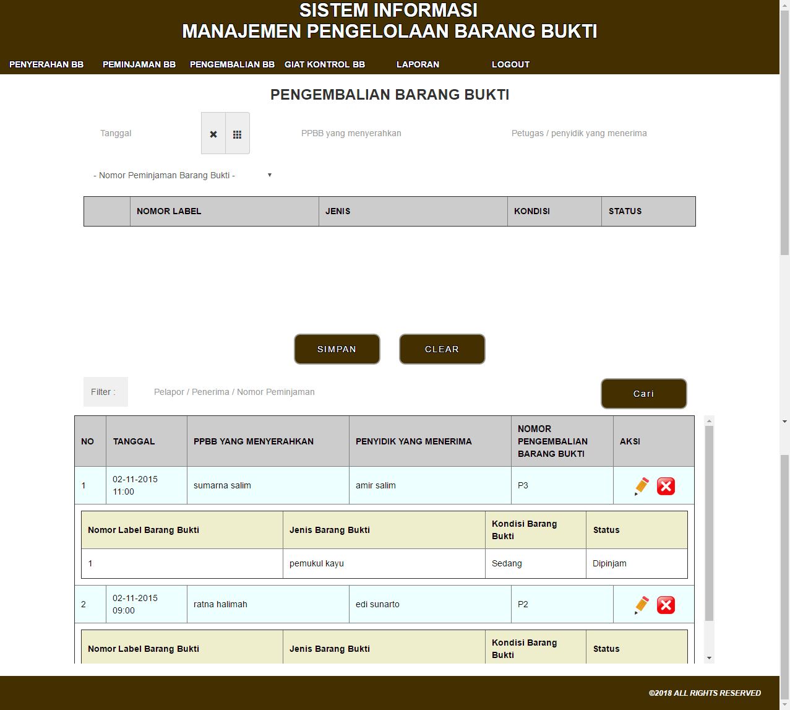The width and height of the screenshot is (790, 710).
Task: Expand Nomor Peminjaman Barang Bukti dropdown
Action: tap(182, 175)
